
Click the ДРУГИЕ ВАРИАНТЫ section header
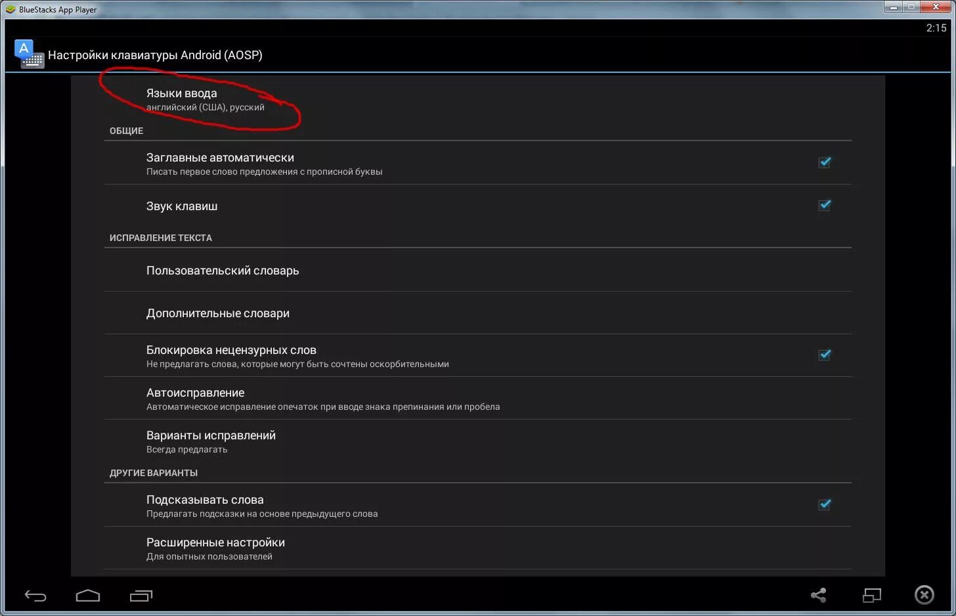[x=154, y=473]
